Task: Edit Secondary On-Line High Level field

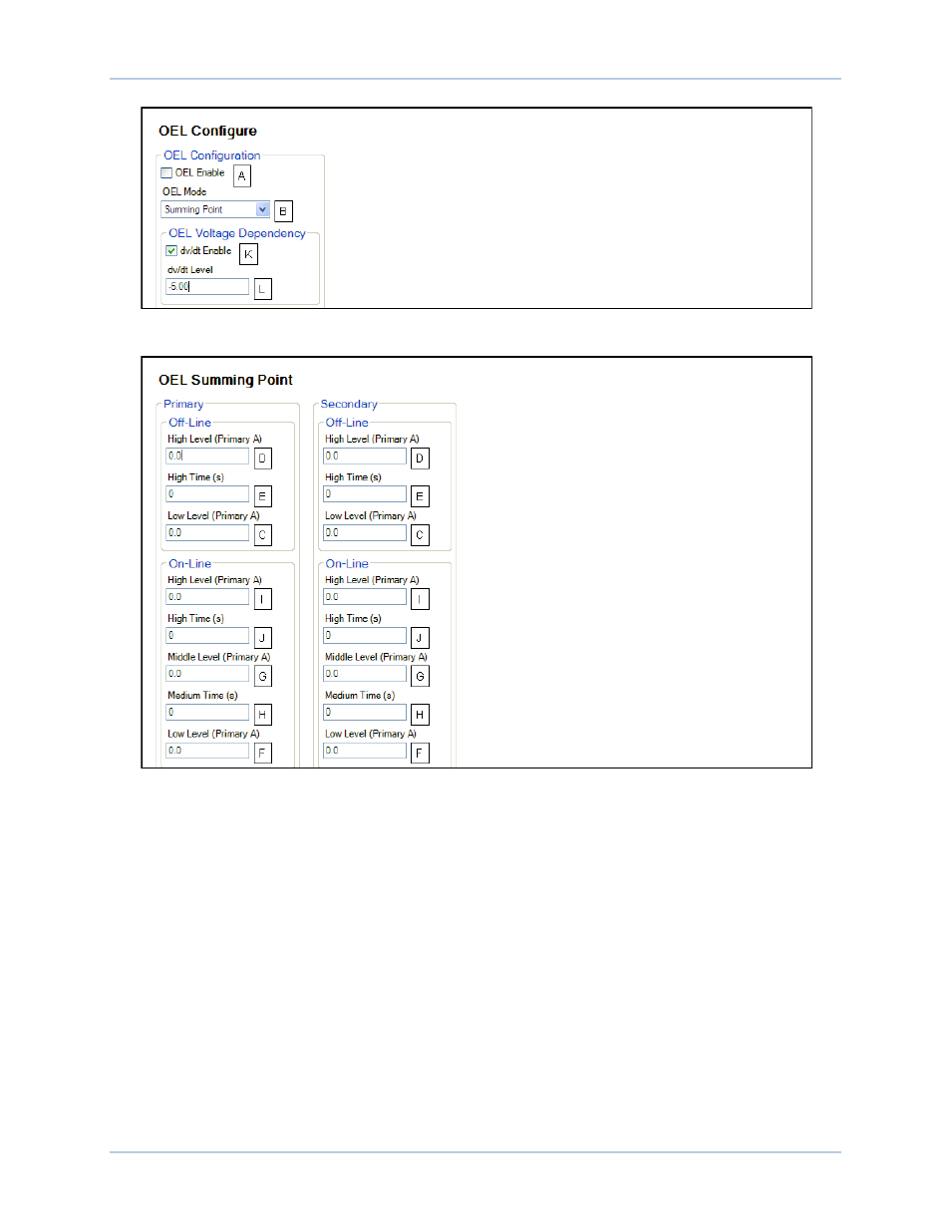Action: (x=365, y=597)
